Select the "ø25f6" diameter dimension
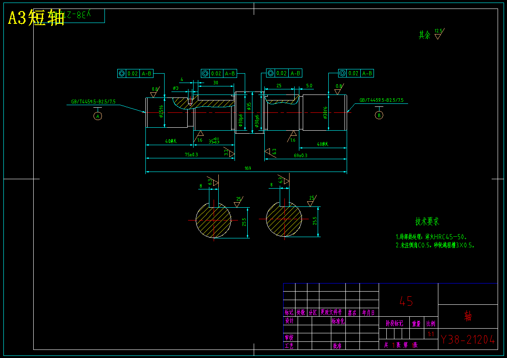 click(x=161, y=112)
